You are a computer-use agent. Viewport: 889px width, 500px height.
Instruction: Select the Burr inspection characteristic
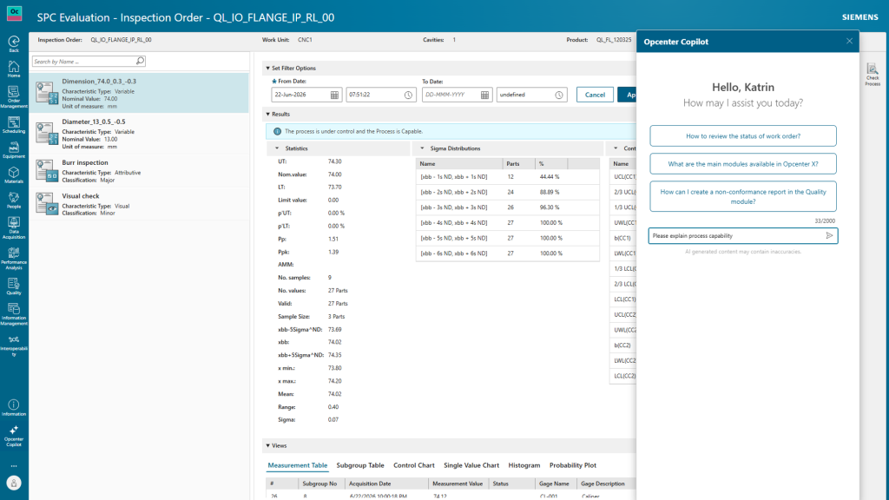coord(140,171)
